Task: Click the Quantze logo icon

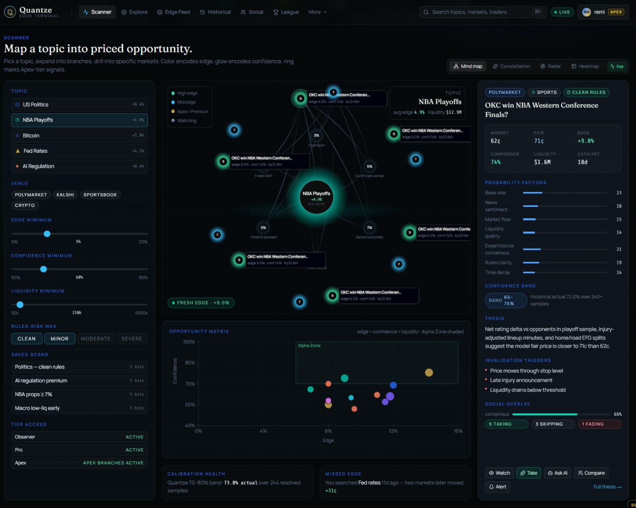Action: pos(10,12)
